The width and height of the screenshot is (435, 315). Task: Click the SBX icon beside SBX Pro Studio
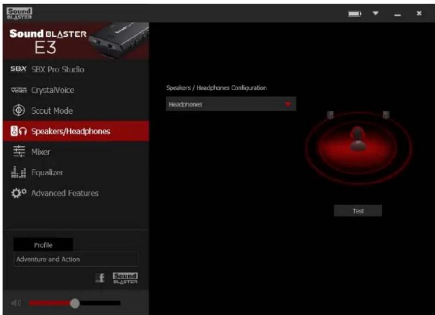pos(18,69)
